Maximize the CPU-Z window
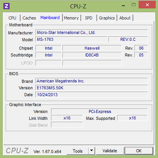 pyautogui.click(x=134, y=5)
